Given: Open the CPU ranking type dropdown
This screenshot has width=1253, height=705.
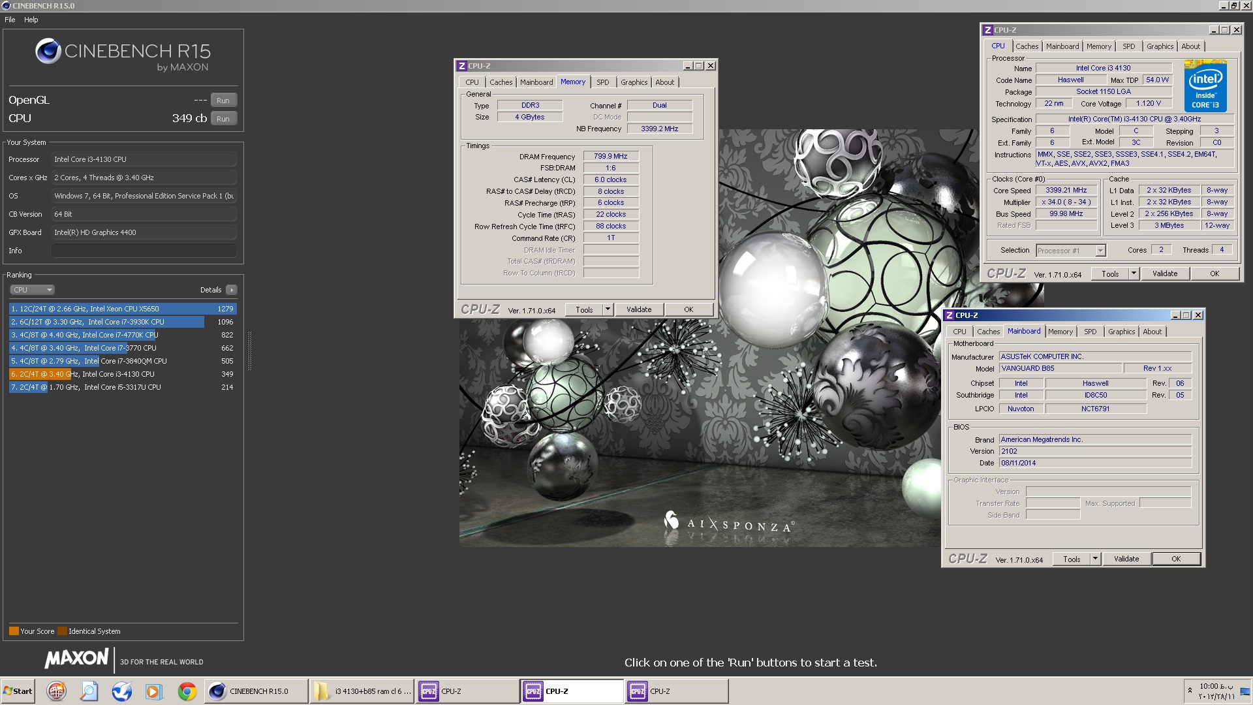Looking at the screenshot, I should (x=31, y=290).
